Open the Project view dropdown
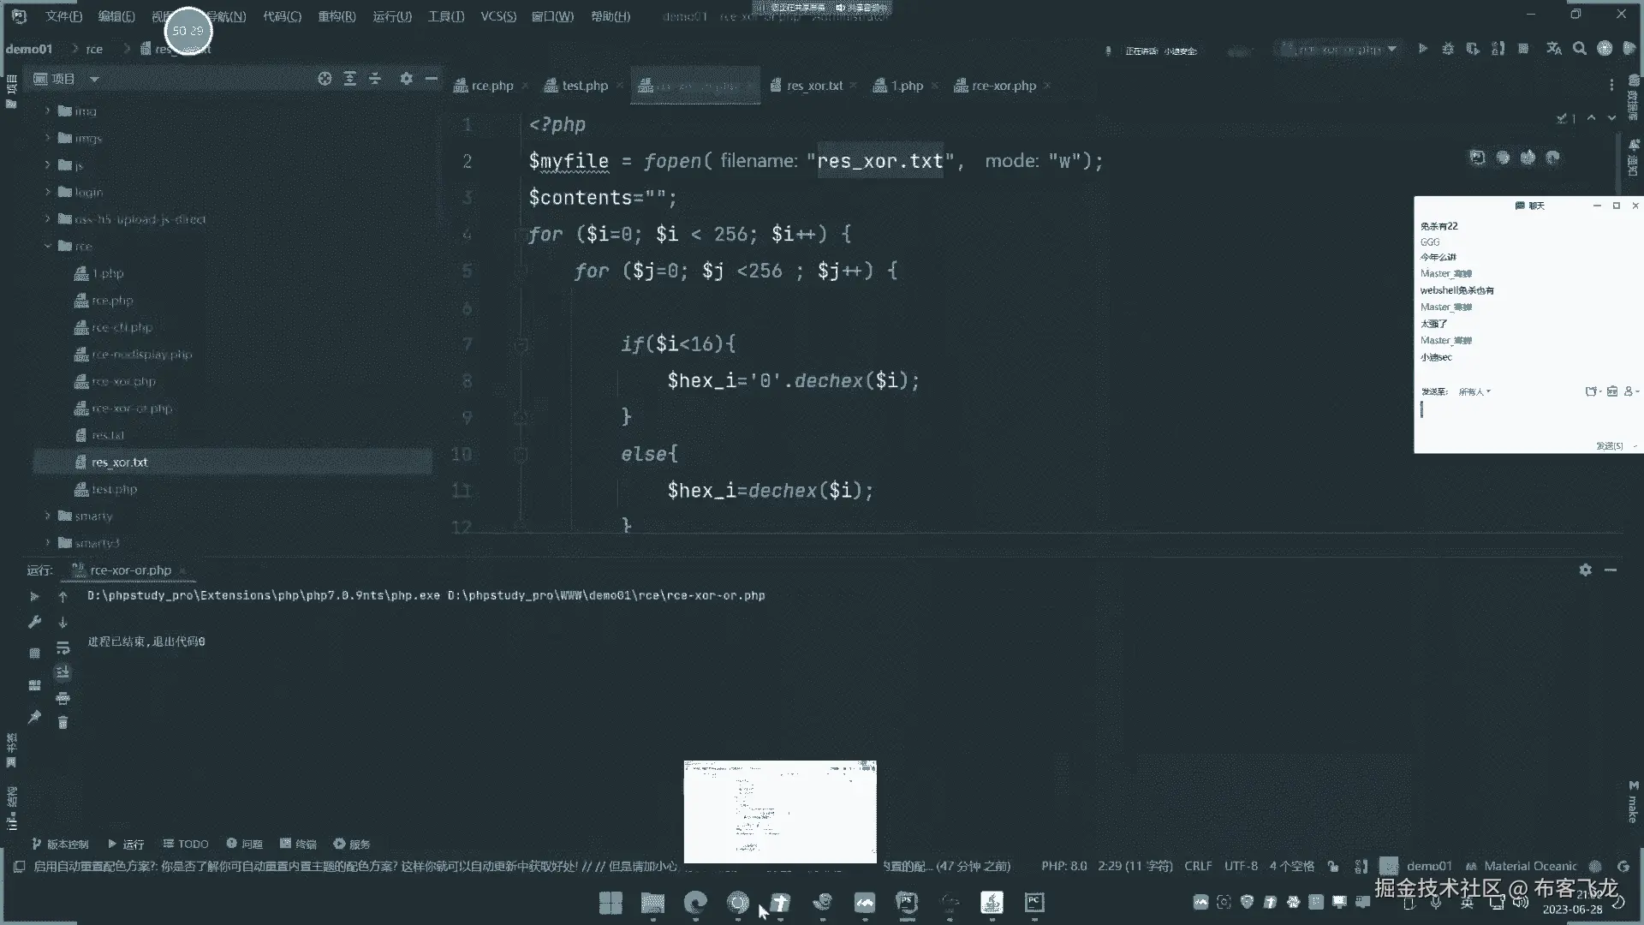 click(94, 79)
